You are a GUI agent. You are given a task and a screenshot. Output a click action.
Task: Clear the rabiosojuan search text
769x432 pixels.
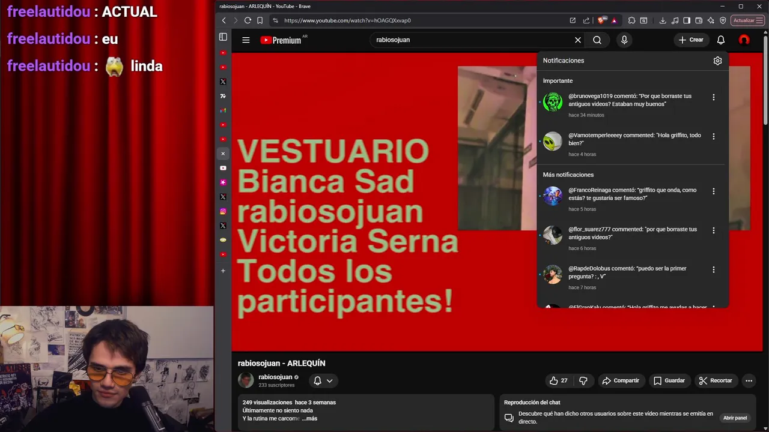click(x=578, y=40)
